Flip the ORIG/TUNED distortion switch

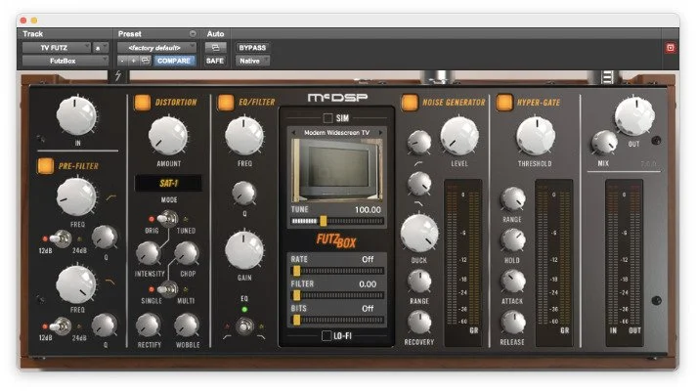tap(168, 218)
